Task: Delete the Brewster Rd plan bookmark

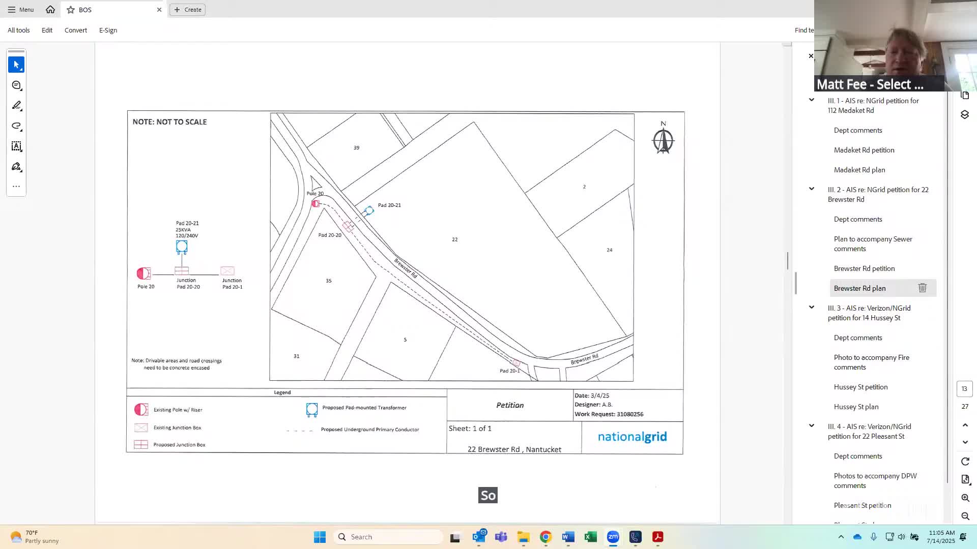Action: tap(922, 288)
